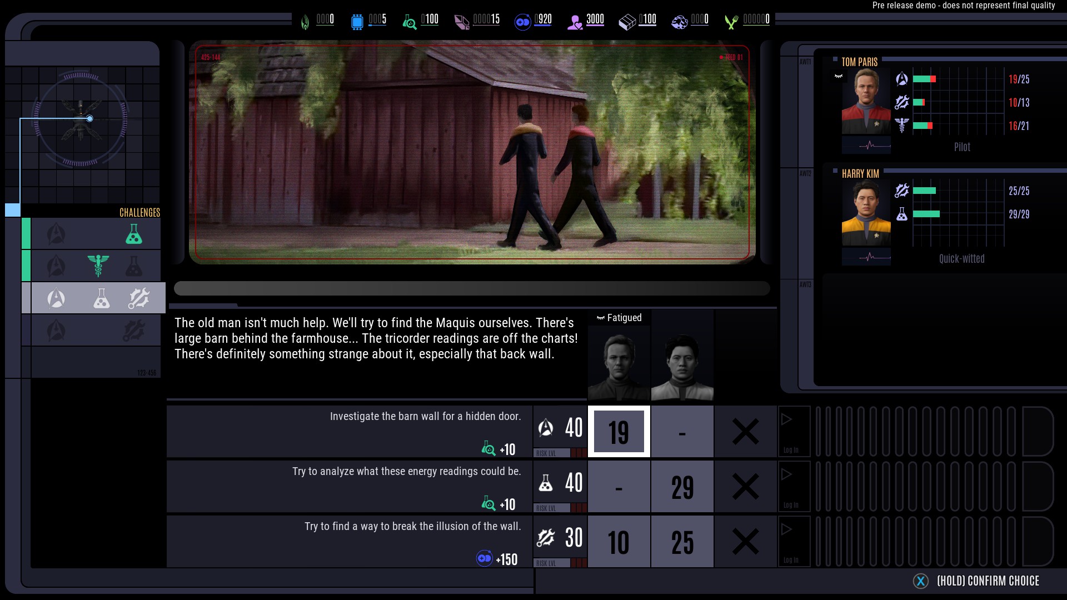Select Harry Kim's 25 for breaking the illusion

tap(682, 542)
